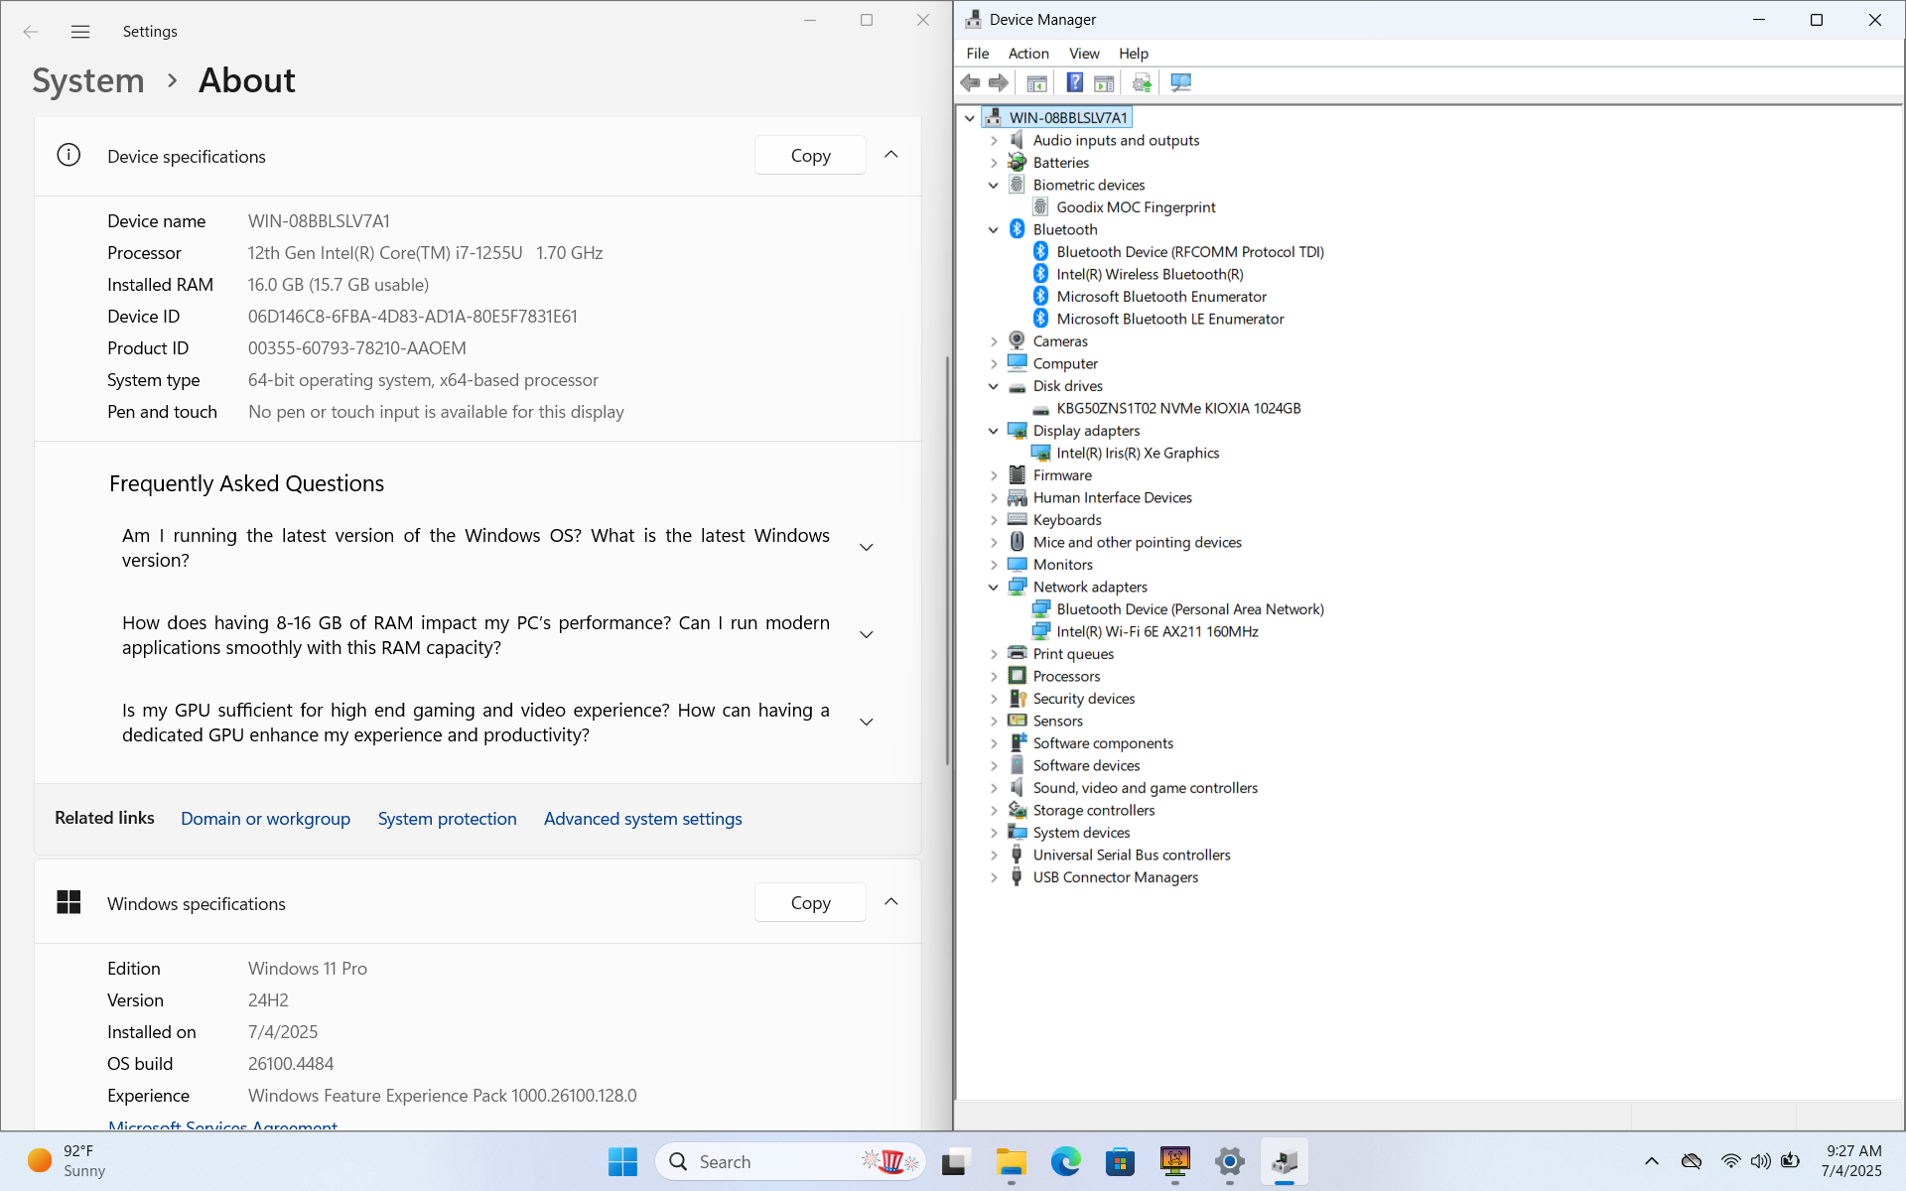This screenshot has width=1906, height=1191.
Task: Click the volume icon in system tray
Action: pos(1760,1161)
